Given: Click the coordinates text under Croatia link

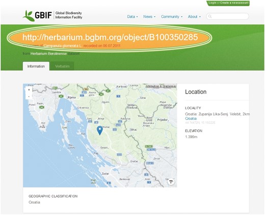Looking at the screenshot, I should click(200, 122).
